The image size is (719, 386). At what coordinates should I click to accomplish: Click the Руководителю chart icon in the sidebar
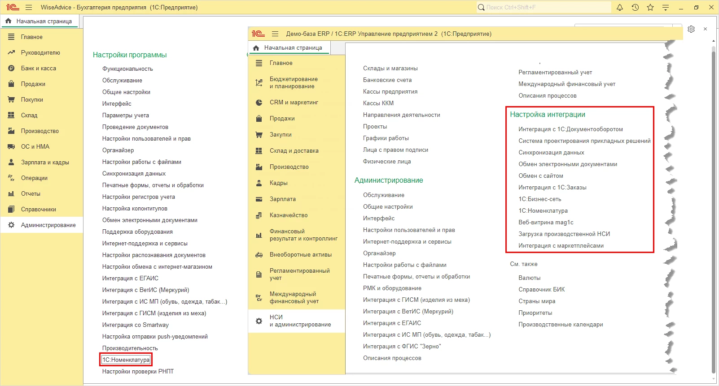[x=11, y=53]
